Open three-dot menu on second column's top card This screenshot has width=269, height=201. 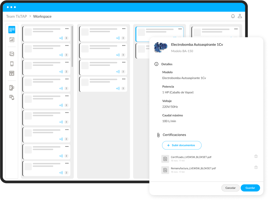point(123,29)
